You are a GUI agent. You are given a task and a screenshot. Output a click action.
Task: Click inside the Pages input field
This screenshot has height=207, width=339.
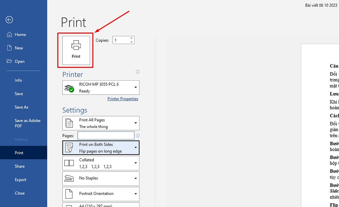point(106,136)
